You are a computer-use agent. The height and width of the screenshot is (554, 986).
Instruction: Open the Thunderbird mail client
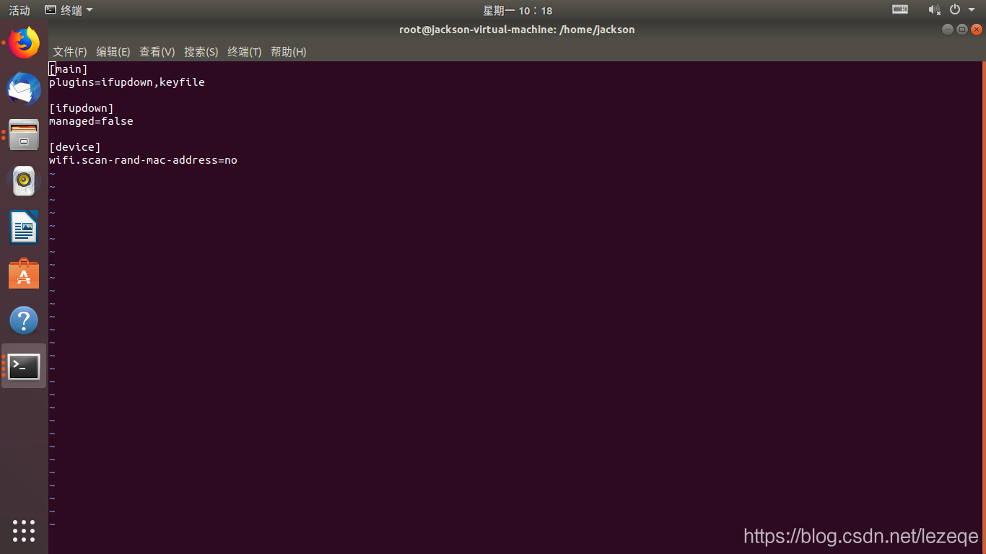[x=24, y=89]
